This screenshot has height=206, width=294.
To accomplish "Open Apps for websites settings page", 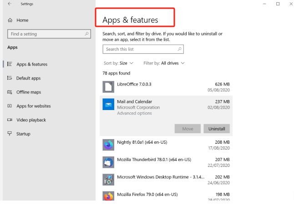I will (34, 106).
